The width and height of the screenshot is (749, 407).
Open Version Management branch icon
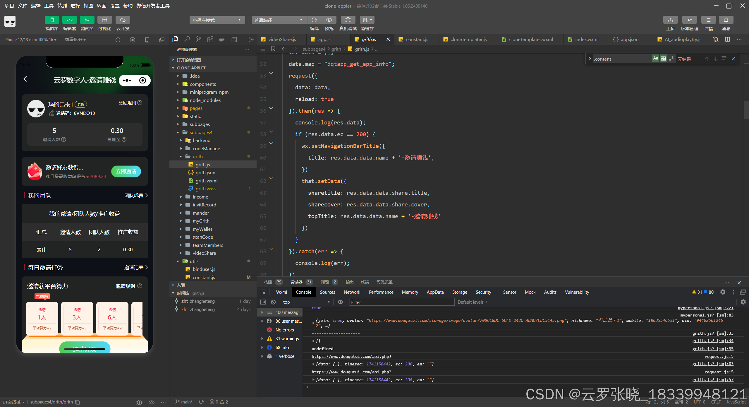coord(689,20)
